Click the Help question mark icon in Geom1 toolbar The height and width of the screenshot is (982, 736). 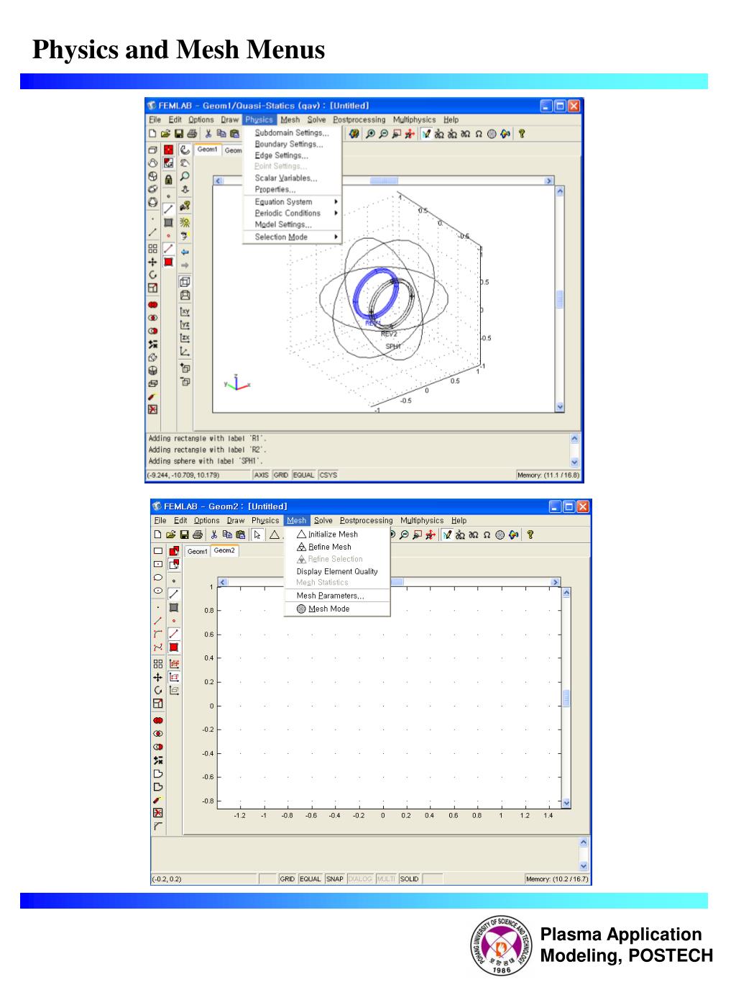[x=522, y=133]
